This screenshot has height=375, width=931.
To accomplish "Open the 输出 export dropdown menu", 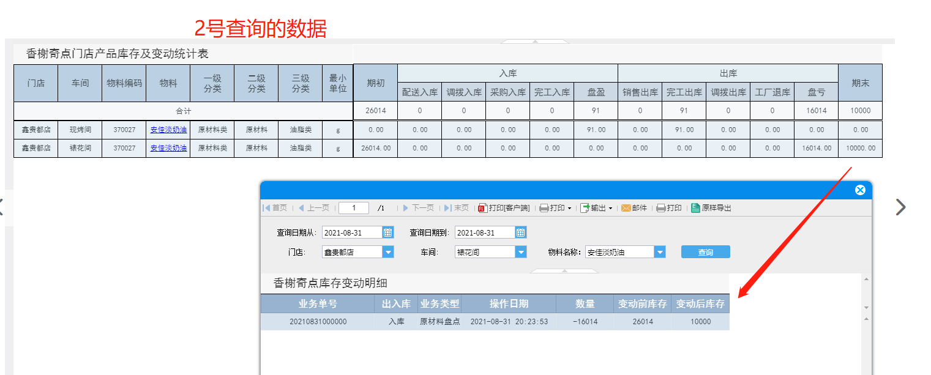I will pyautogui.click(x=596, y=208).
